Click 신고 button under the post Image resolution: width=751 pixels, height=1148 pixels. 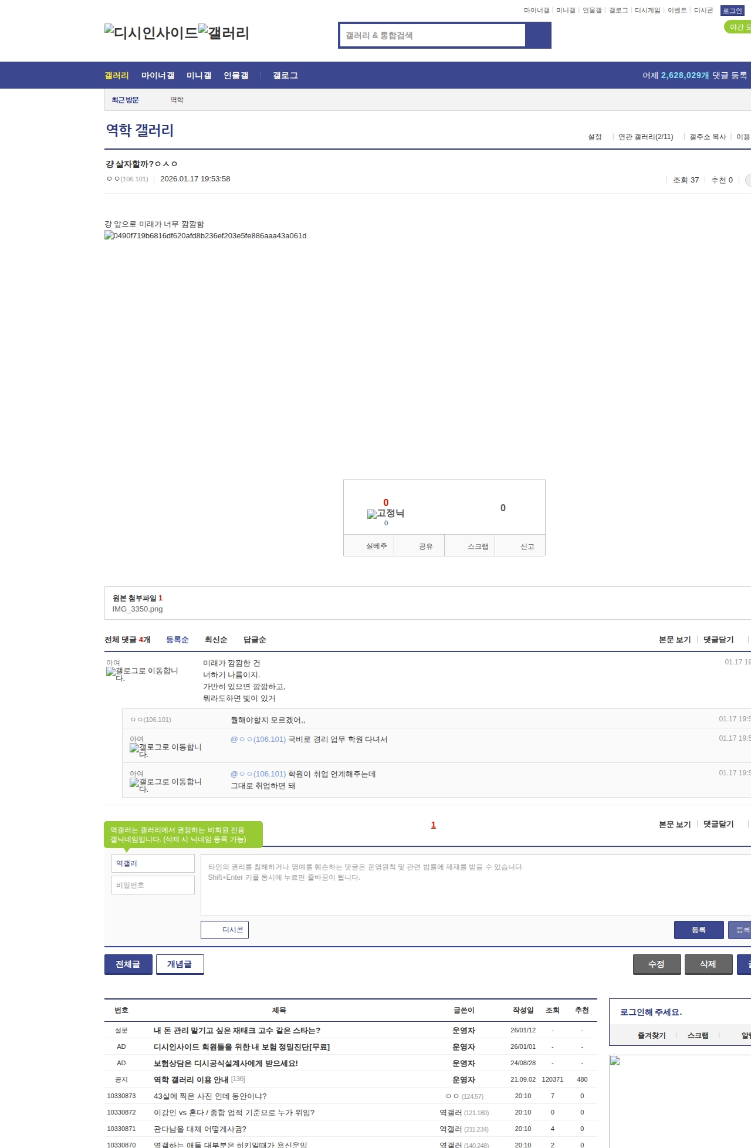tap(520, 546)
